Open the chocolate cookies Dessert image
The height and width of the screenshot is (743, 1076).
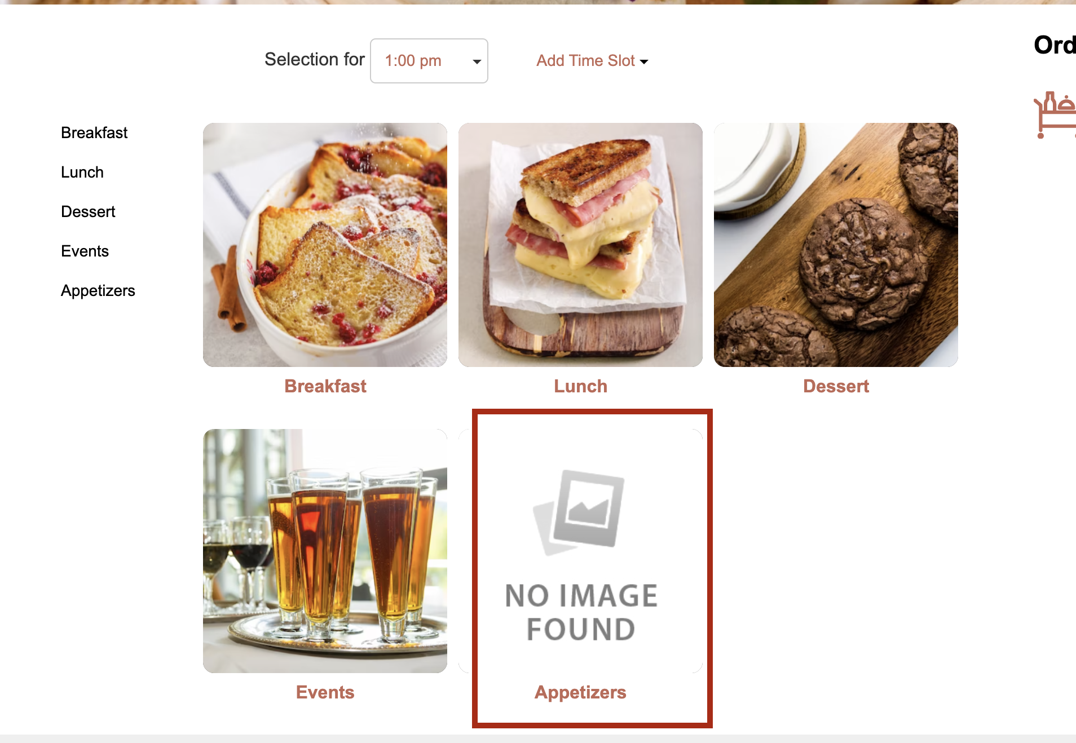pyautogui.click(x=836, y=245)
